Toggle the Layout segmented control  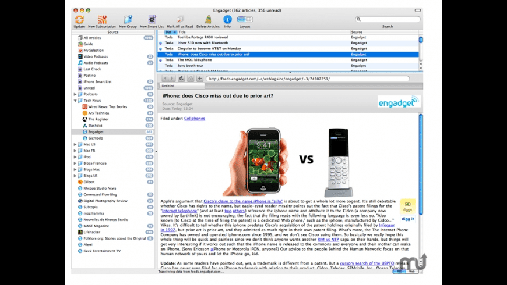(245, 19)
